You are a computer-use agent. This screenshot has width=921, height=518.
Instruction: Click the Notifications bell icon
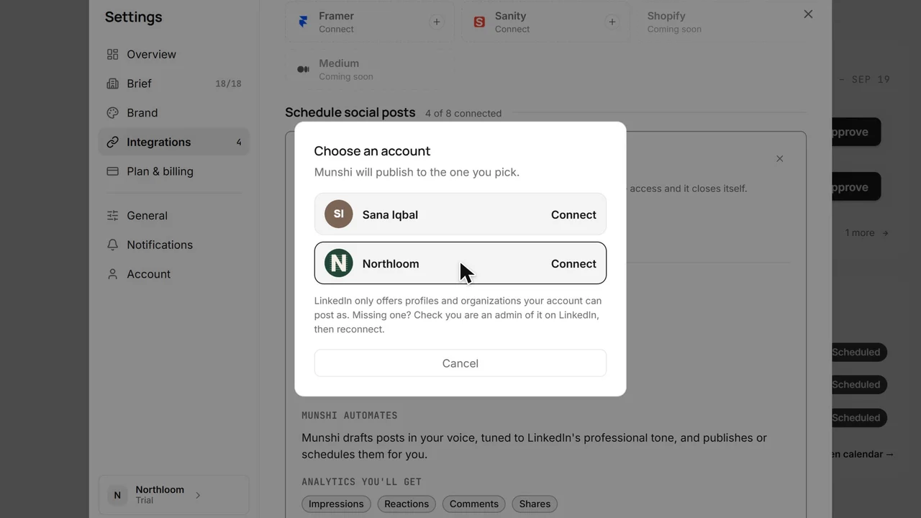112,245
